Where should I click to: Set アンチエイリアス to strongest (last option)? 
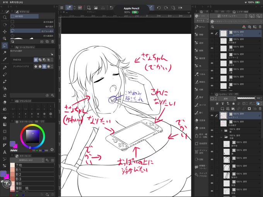click(48, 66)
